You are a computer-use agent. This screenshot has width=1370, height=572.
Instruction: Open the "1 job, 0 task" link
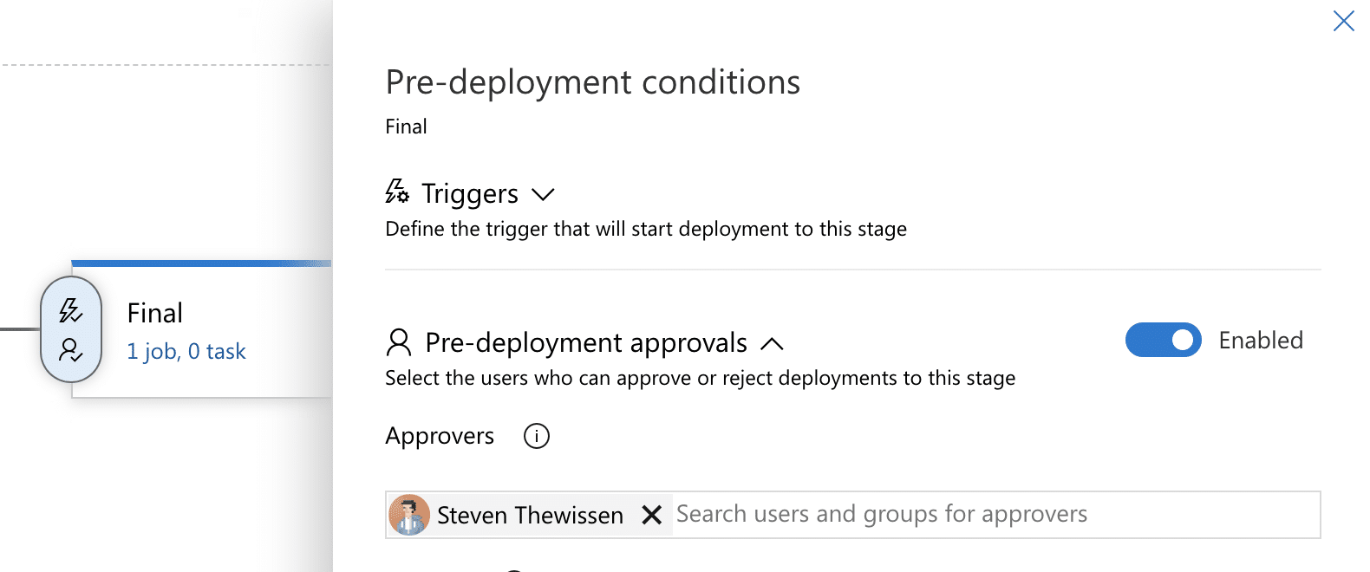pyautogui.click(x=186, y=351)
